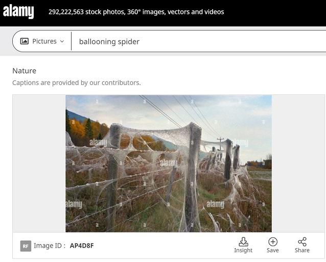Select the Insight text label

click(243, 250)
